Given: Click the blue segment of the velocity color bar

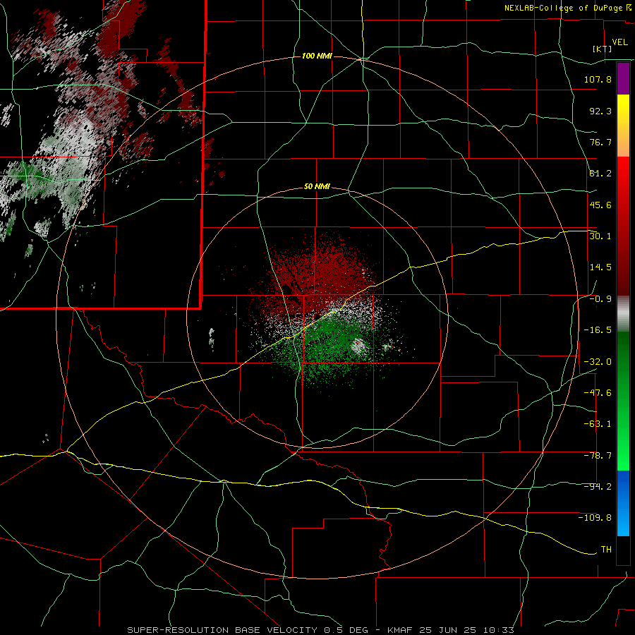Looking at the screenshot, I should click(623, 503).
